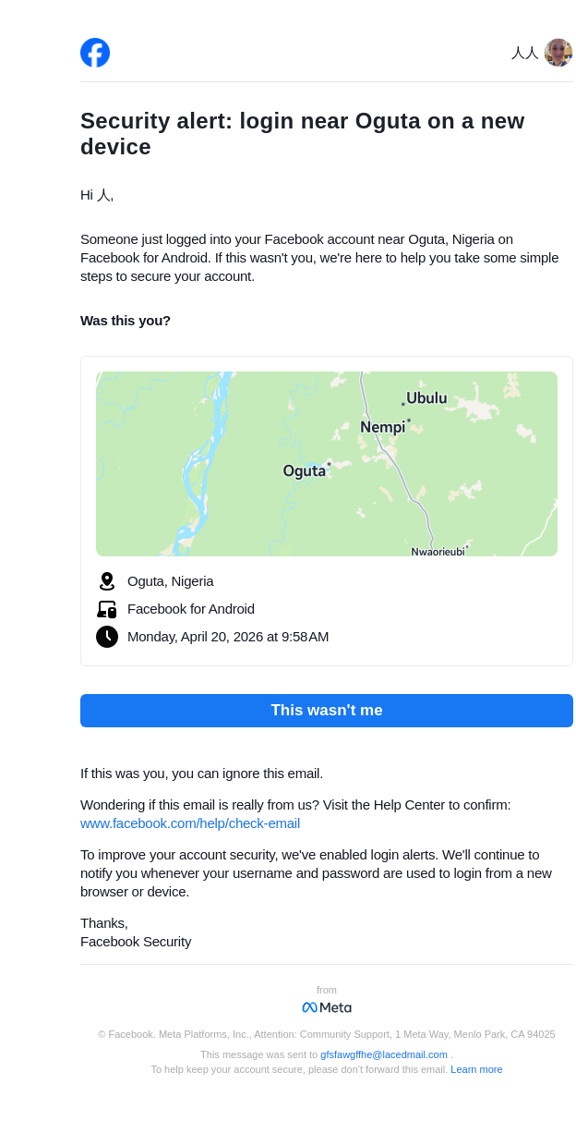Click the profile avatar photo
The image size is (576, 1121).
pyautogui.click(x=558, y=53)
